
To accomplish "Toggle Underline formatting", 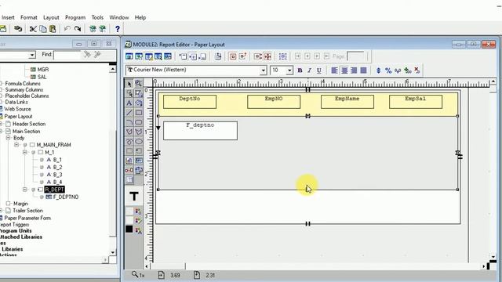I will 319,70.
